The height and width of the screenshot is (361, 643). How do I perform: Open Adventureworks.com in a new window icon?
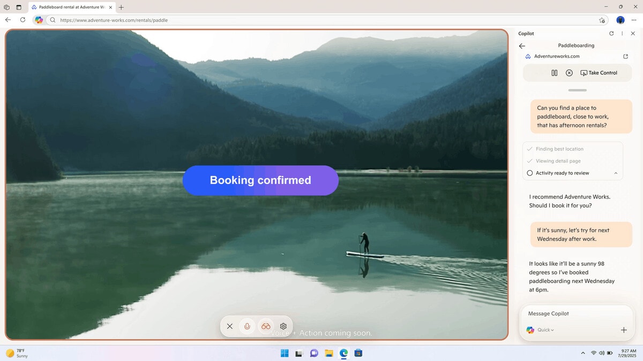pyautogui.click(x=625, y=56)
